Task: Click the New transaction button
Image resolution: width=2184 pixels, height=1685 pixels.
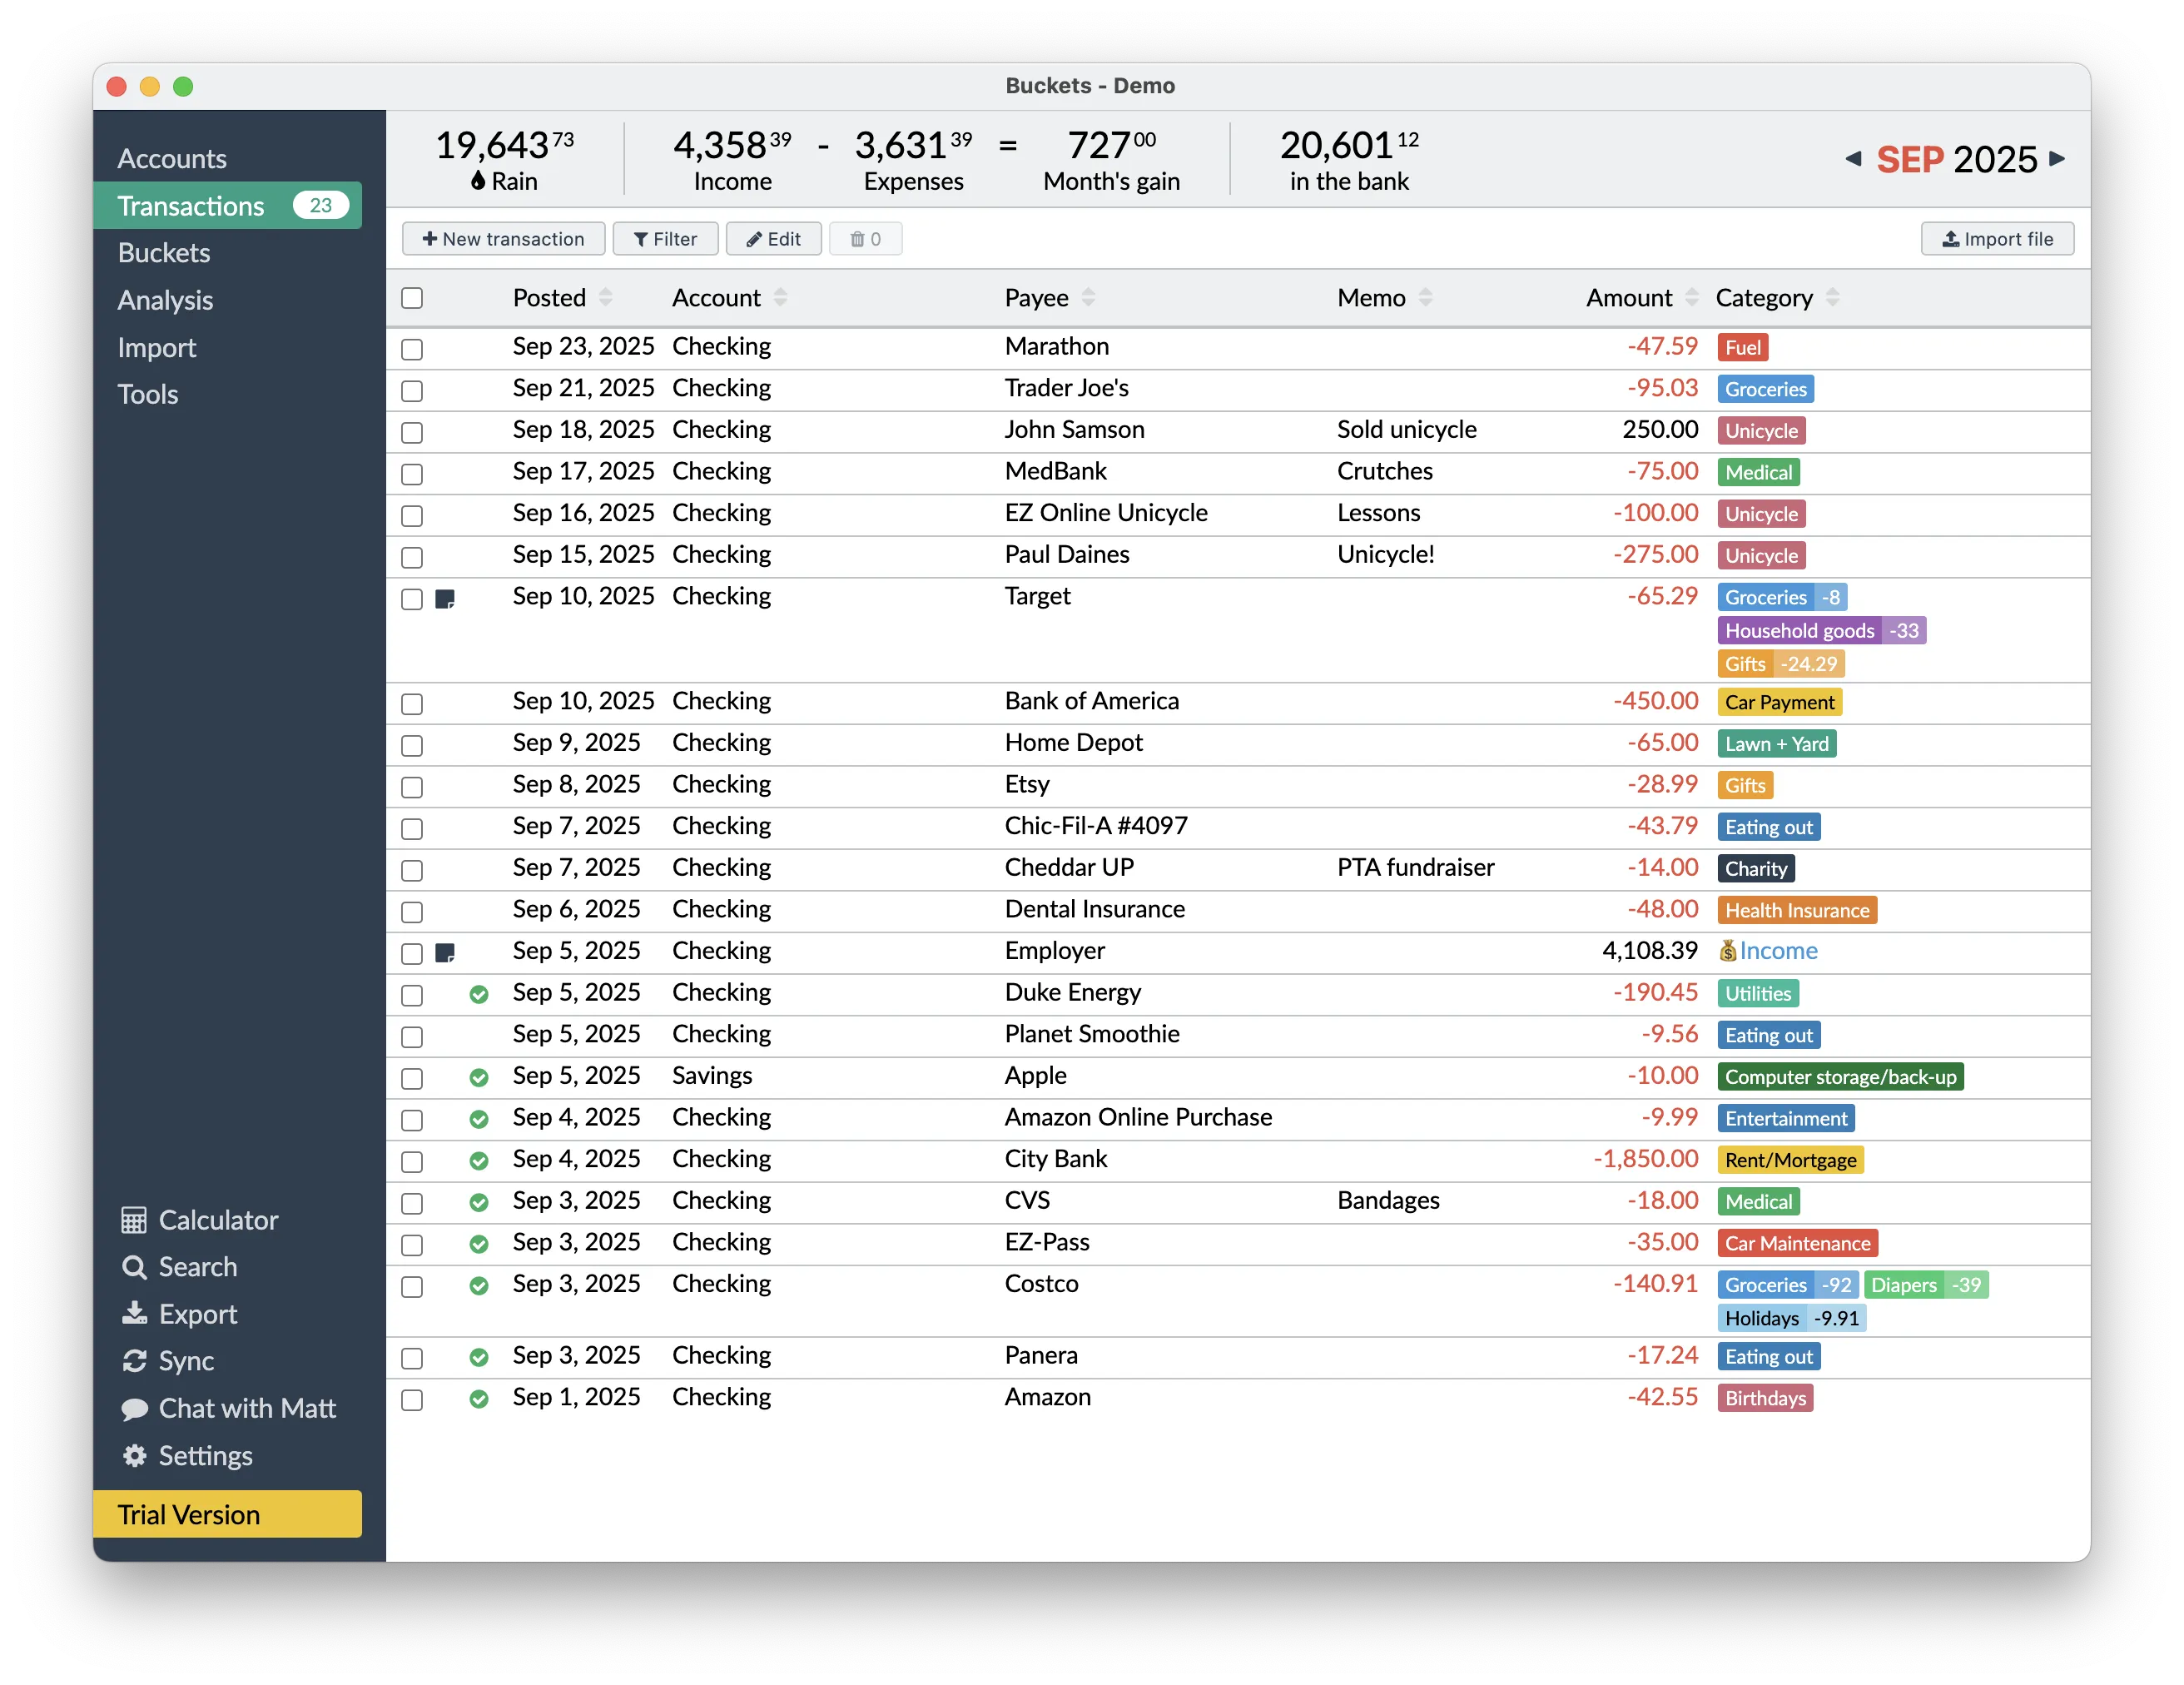Action: [503, 239]
